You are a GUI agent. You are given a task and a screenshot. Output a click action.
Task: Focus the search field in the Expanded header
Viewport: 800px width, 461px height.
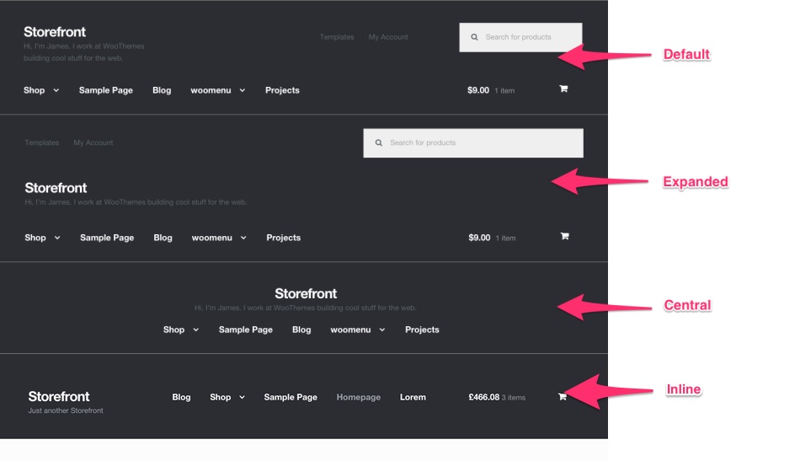pyautogui.click(x=480, y=142)
